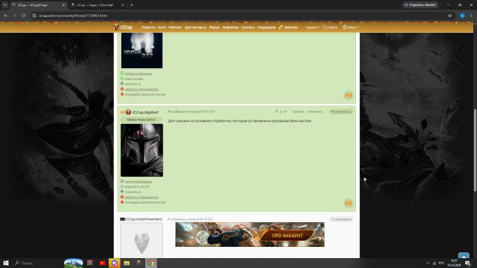Bookmark this page with the star icon
Viewport: 477px width, 268px height.
[x=450, y=16]
